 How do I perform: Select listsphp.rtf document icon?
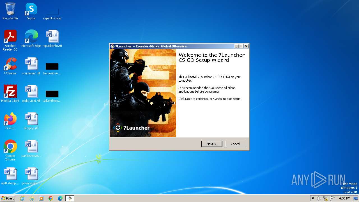click(x=31, y=121)
